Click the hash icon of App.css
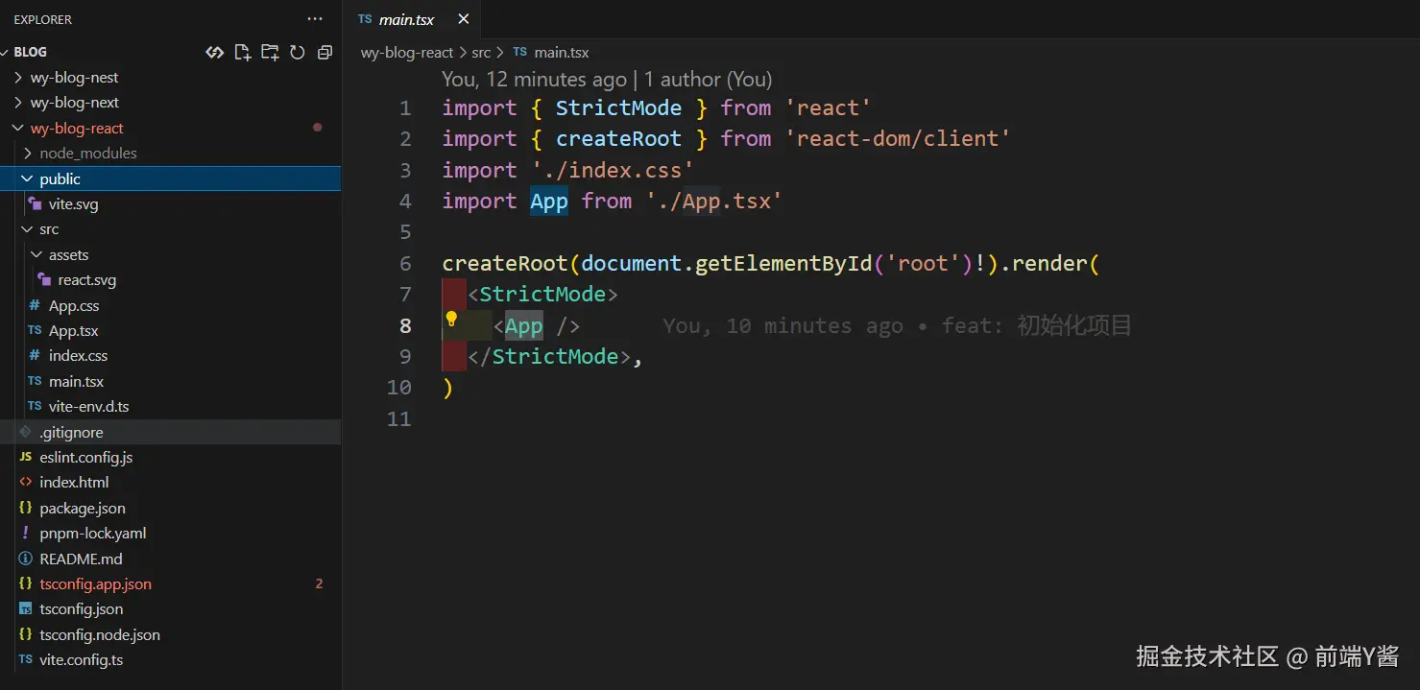The width and height of the screenshot is (1420, 690). 35,305
